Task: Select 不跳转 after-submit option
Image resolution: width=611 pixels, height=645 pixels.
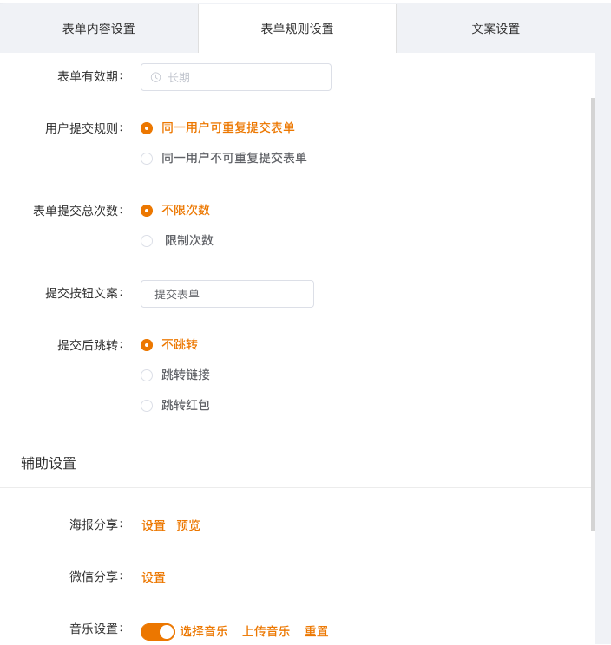Action: [147, 345]
